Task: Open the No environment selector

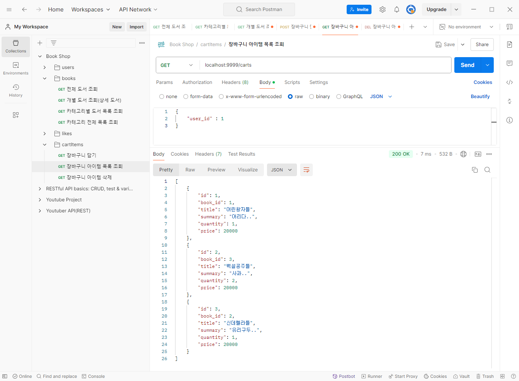Action: click(x=466, y=27)
